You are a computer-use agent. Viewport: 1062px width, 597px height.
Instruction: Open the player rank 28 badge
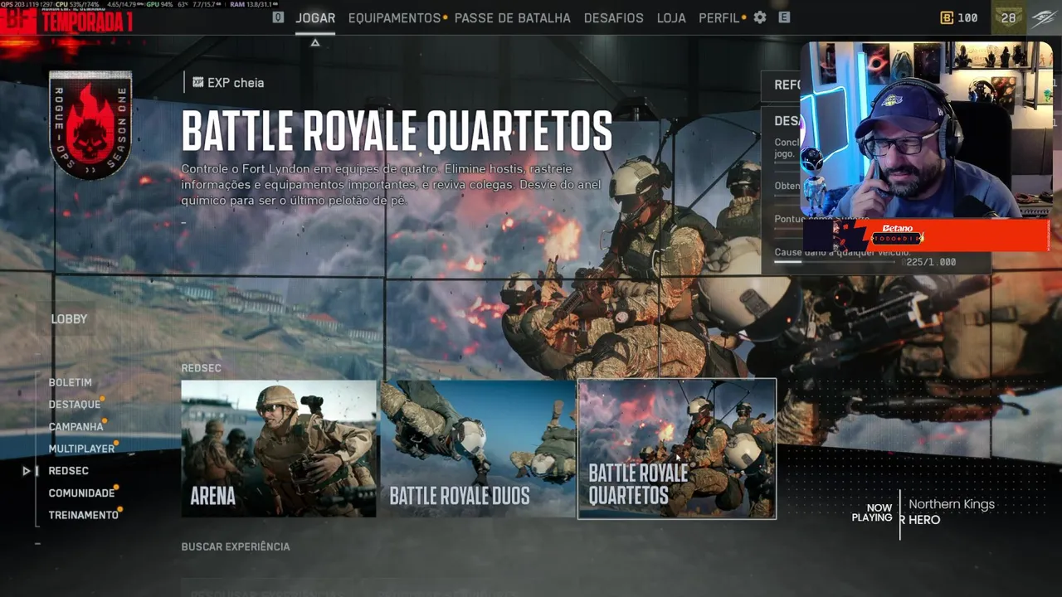(x=1008, y=17)
